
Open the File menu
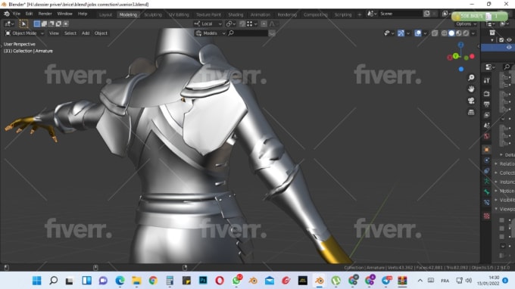click(17, 14)
